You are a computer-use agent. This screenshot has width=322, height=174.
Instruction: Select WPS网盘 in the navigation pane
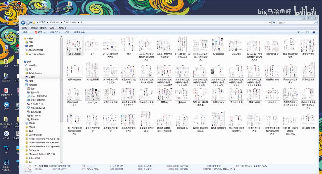click(33, 65)
